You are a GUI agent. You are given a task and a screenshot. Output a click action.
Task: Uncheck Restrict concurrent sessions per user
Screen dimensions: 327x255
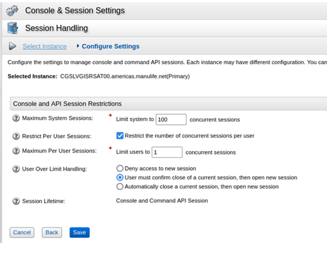click(120, 135)
